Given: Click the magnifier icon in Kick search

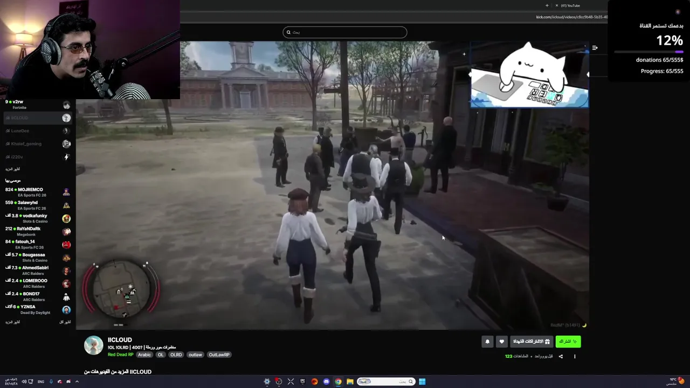Looking at the screenshot, I should click(288, 32).
